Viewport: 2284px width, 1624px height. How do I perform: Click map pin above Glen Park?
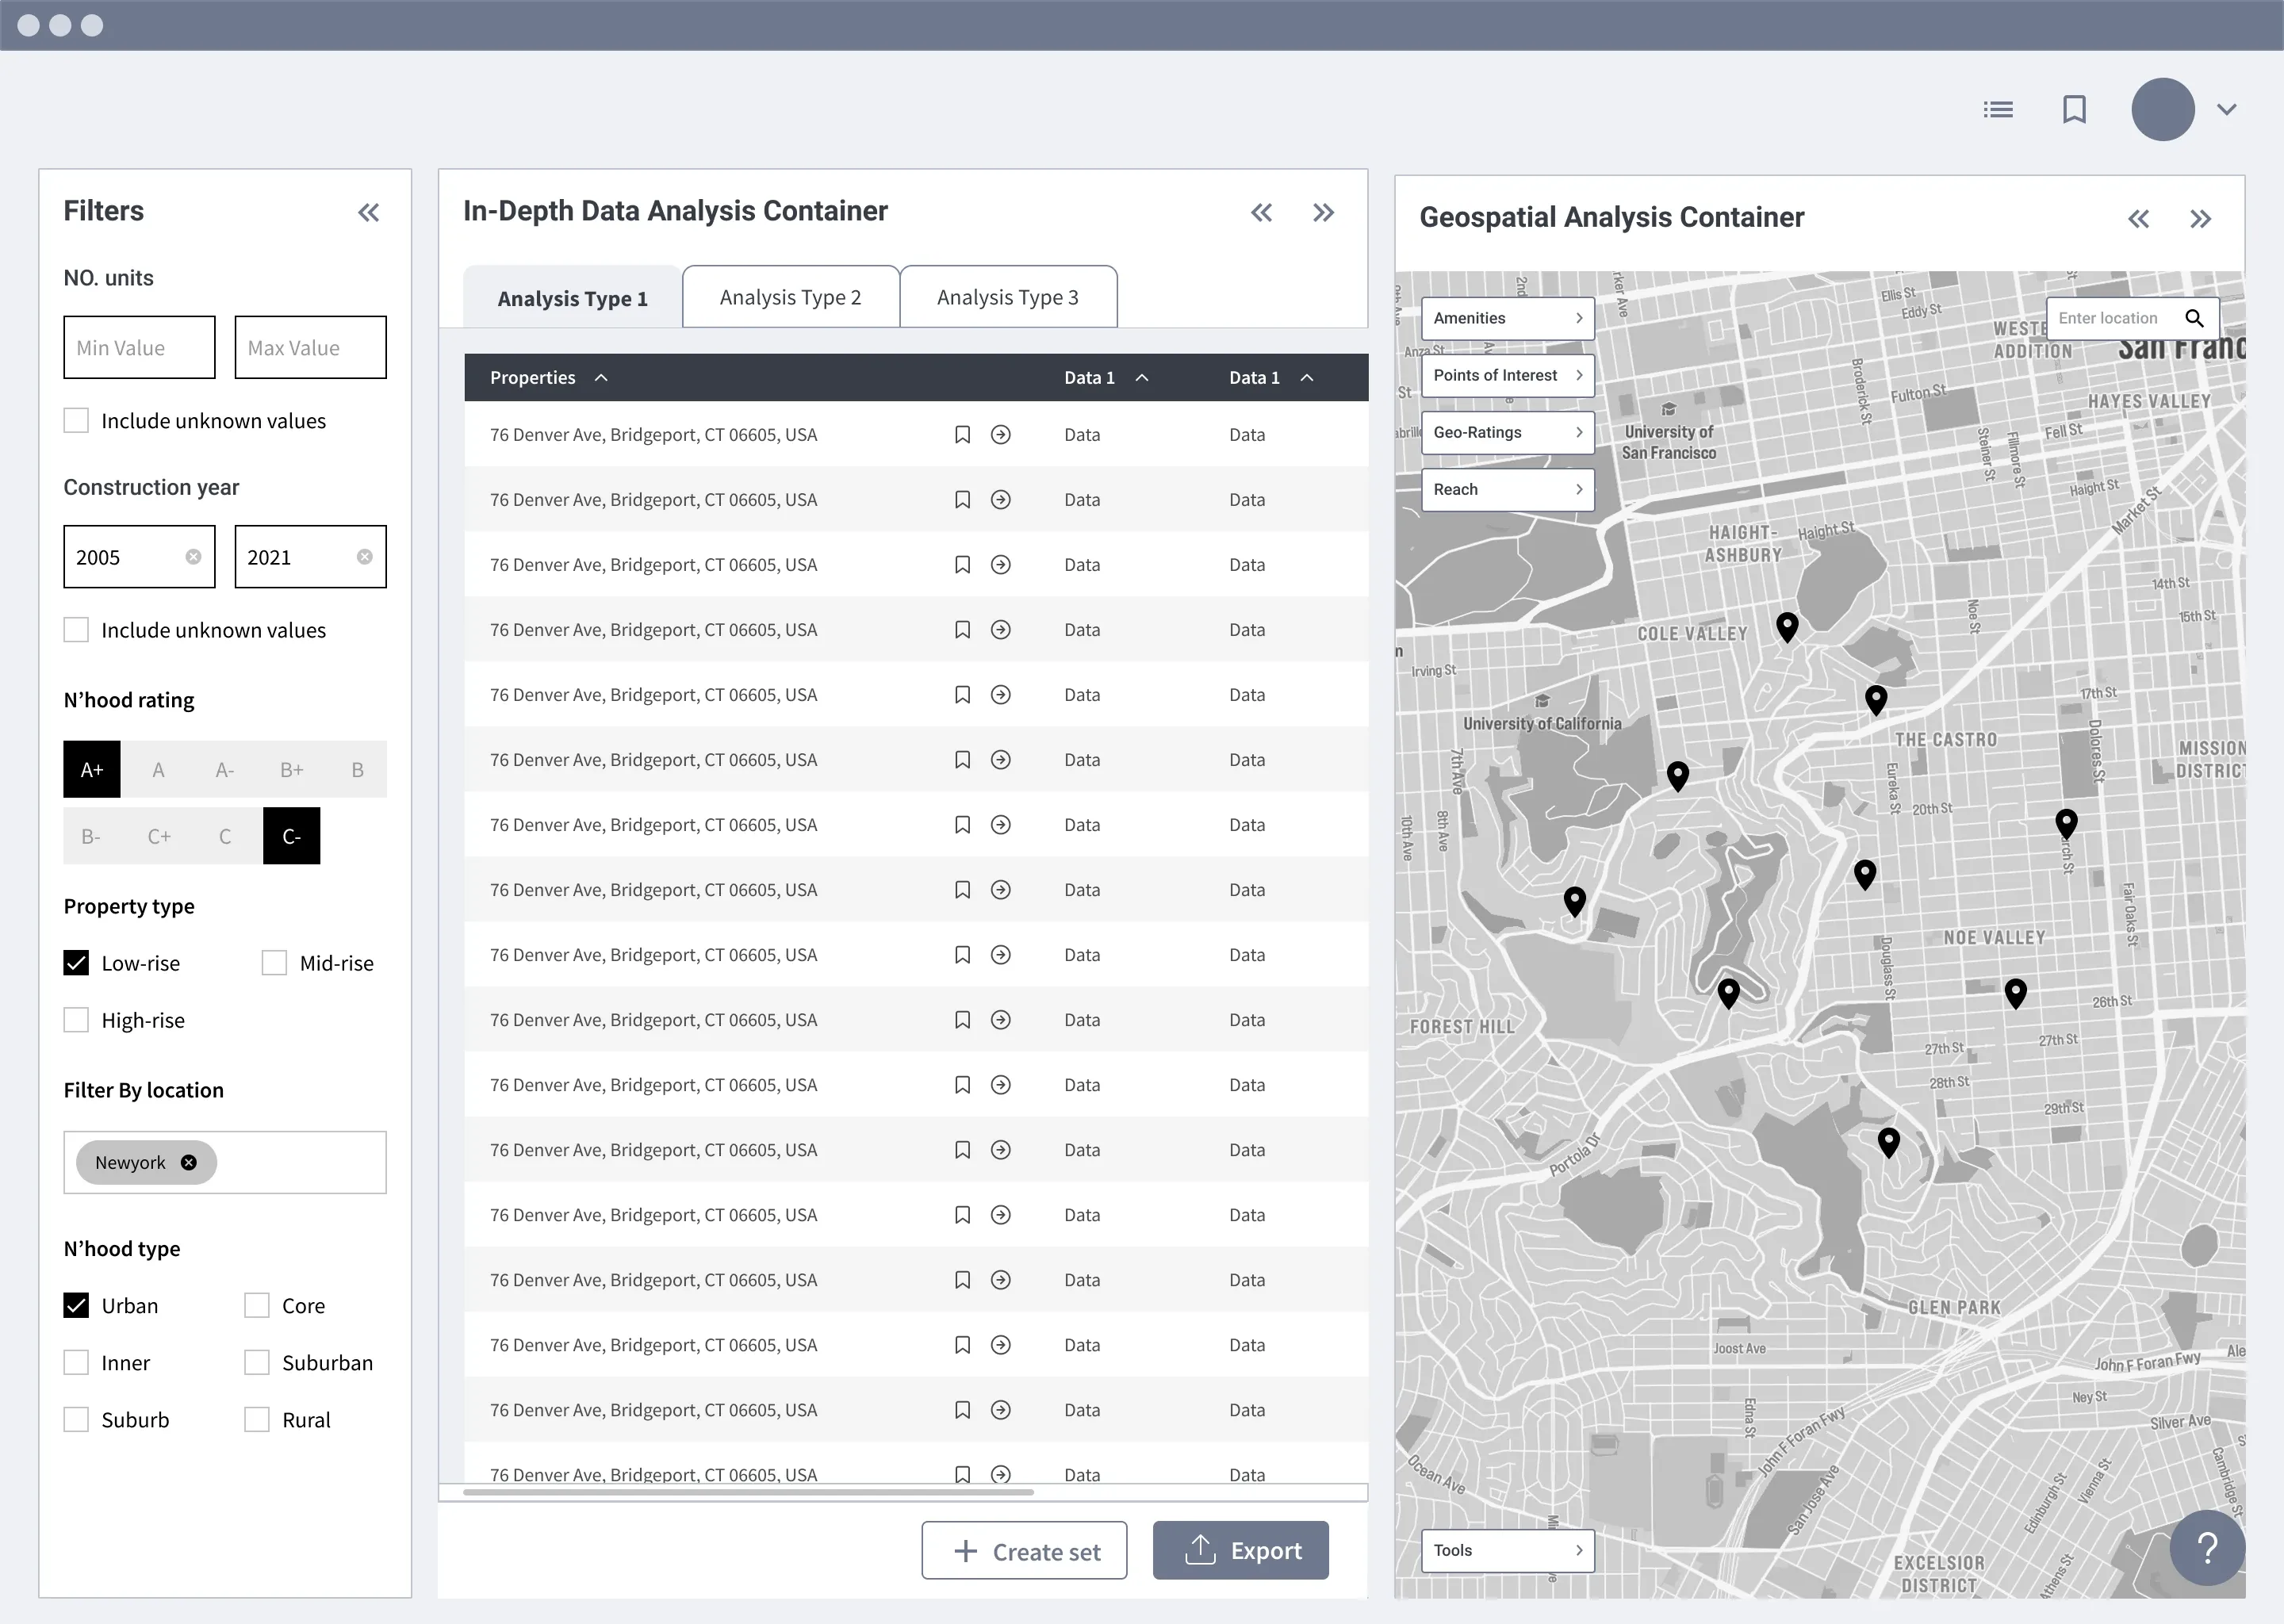coord(1888,1142)
